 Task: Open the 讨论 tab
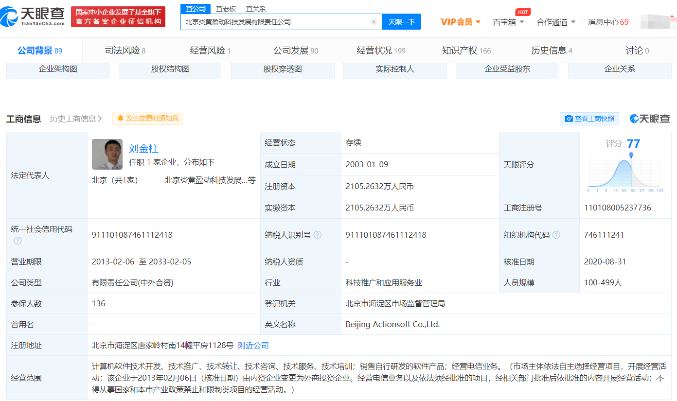pos(637,51)
